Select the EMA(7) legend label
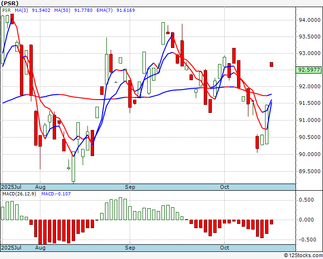The image size is (323, 259). [104, 10]
